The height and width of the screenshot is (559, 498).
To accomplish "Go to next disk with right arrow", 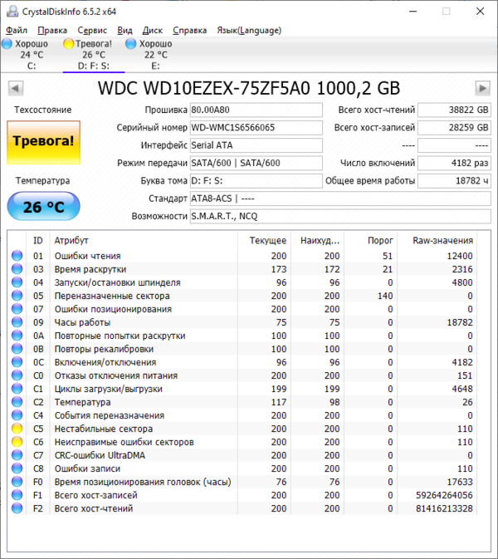I will click(x=483, y=88).
